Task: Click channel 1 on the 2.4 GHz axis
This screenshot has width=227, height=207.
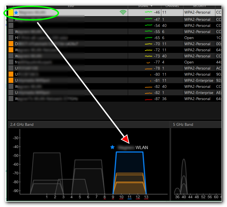Action: pyautogui.click(x=47, y=197)
